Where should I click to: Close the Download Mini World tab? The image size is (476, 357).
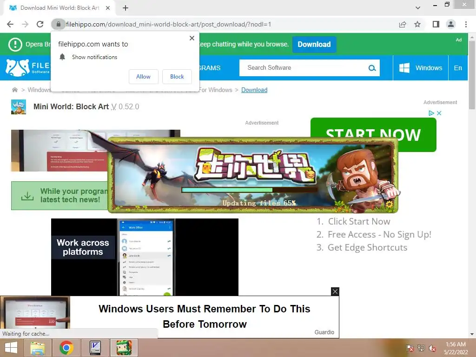coord(108,8)
